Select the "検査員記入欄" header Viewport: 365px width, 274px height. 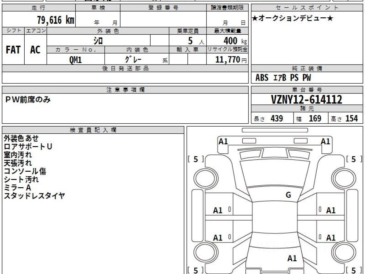(93, 130)
